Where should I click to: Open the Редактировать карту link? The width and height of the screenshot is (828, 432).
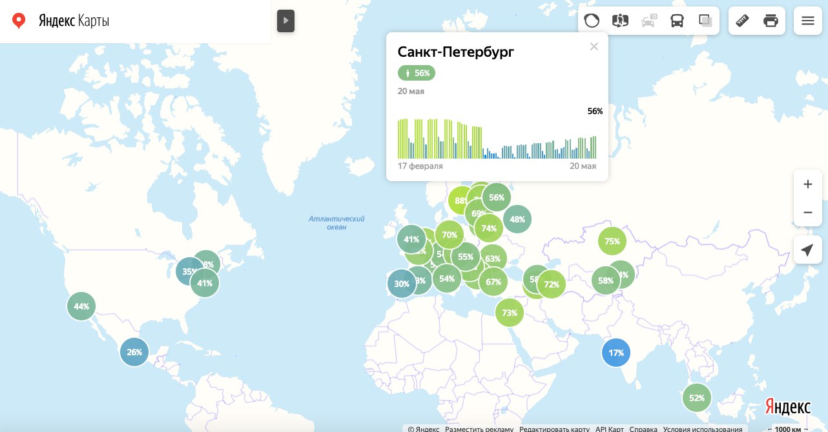[554, 429]
